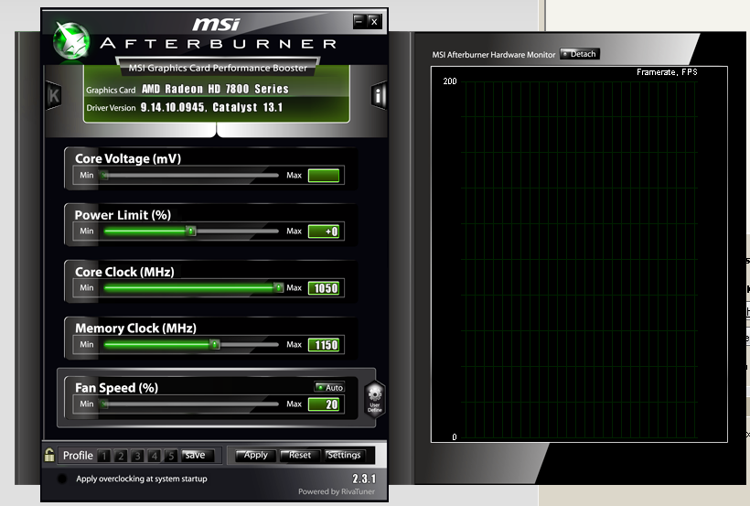Viewport: 750px width, 506px height.
Task: Click the MSI Afterburner Hardware Monitor title
Action: point(494,55)
